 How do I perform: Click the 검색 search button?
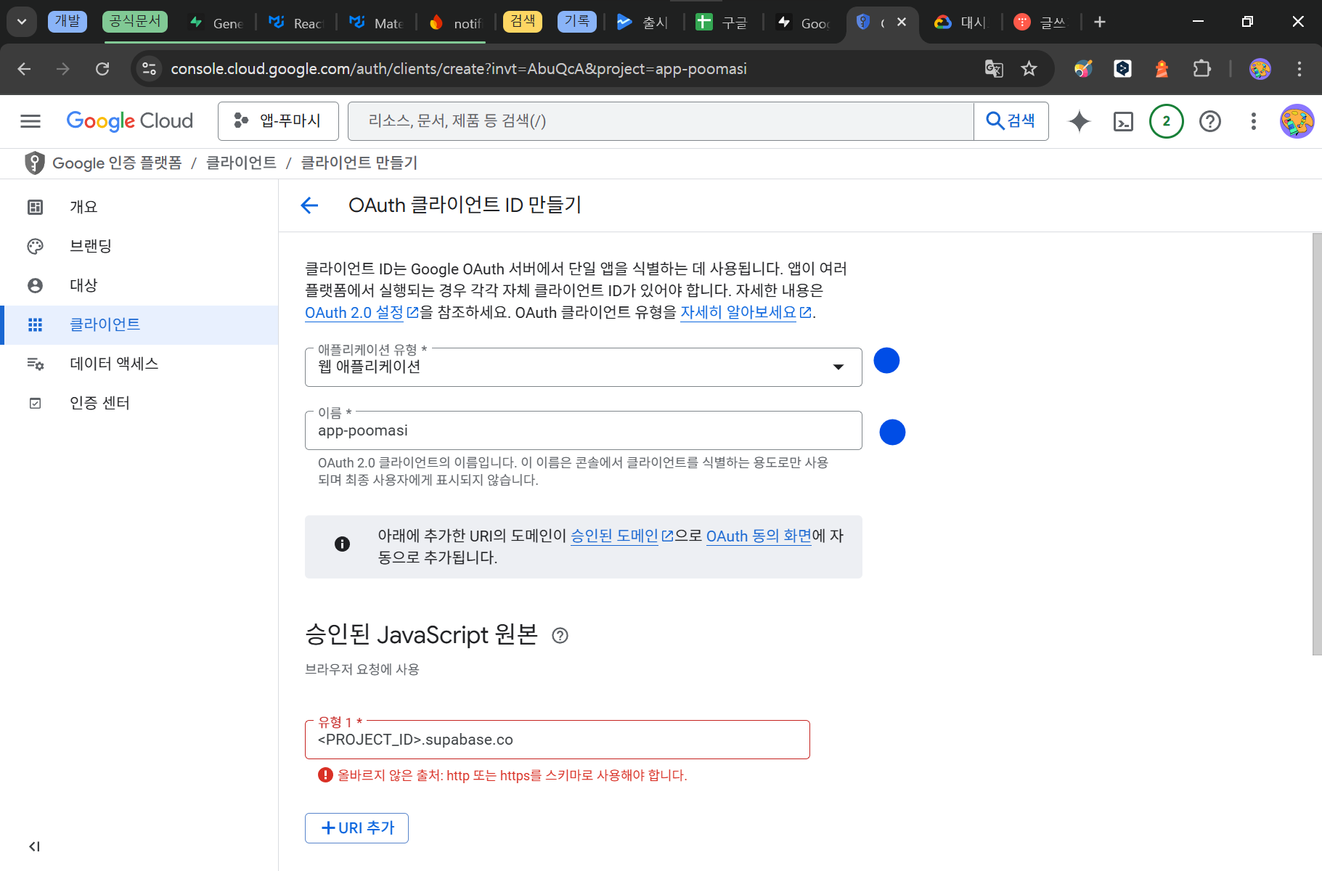tap(1011, 121)
